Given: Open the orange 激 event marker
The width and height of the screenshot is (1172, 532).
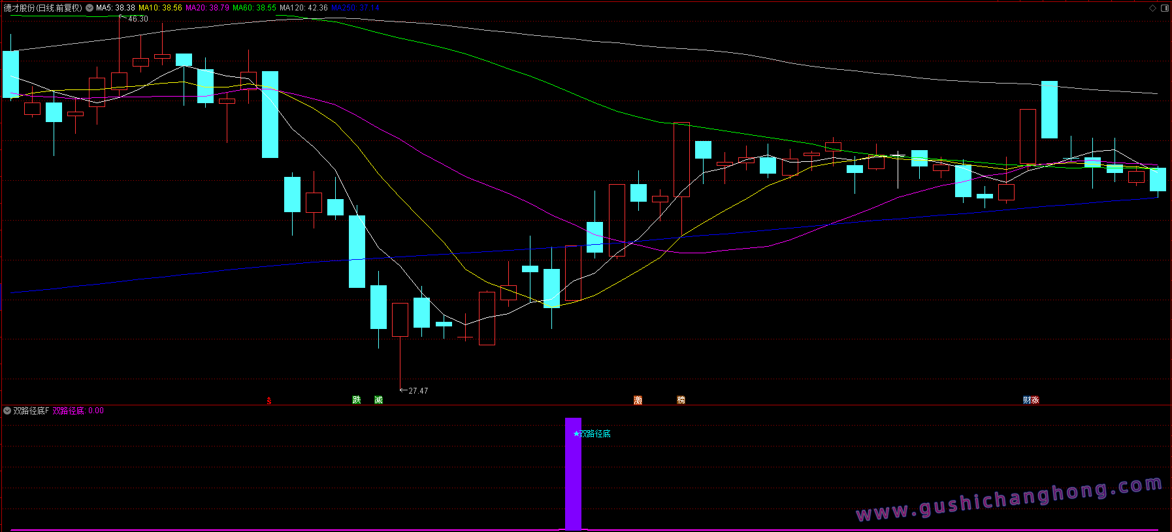Looking at the screenshot, I should pyautogui.click(x=638, y=400).
